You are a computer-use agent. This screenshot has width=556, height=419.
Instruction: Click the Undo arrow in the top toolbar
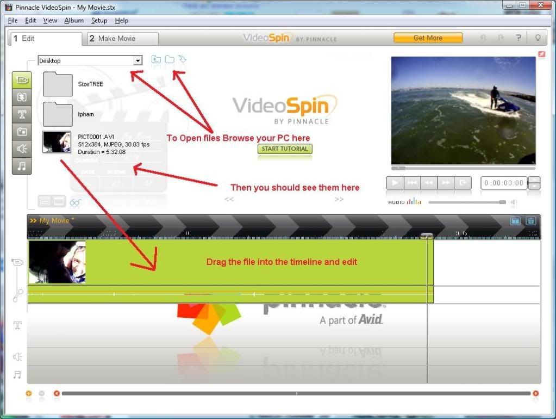click(483, 38)
